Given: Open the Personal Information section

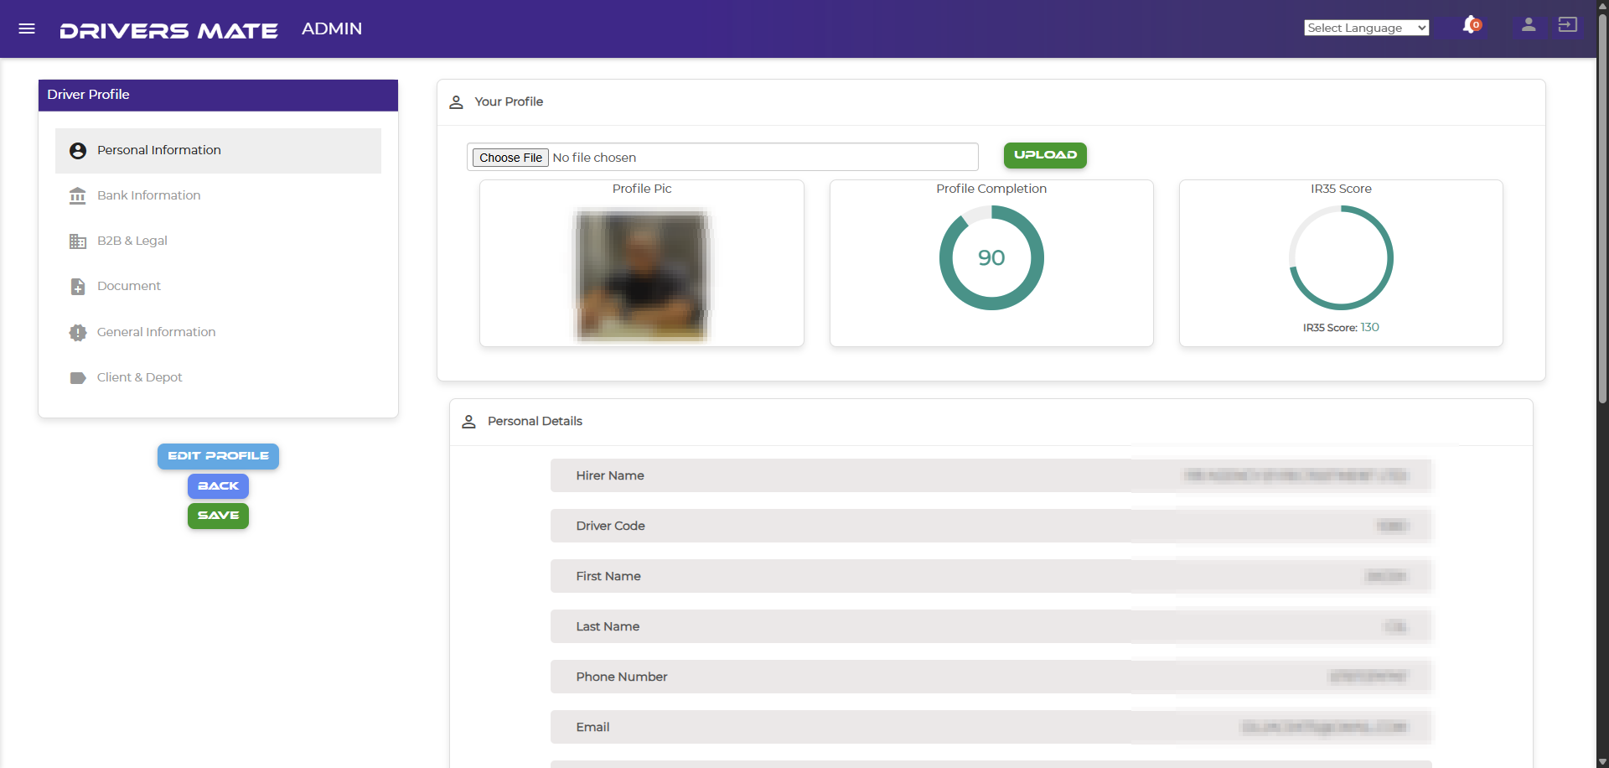Looking at the screenshot, I should coord(218,151).
